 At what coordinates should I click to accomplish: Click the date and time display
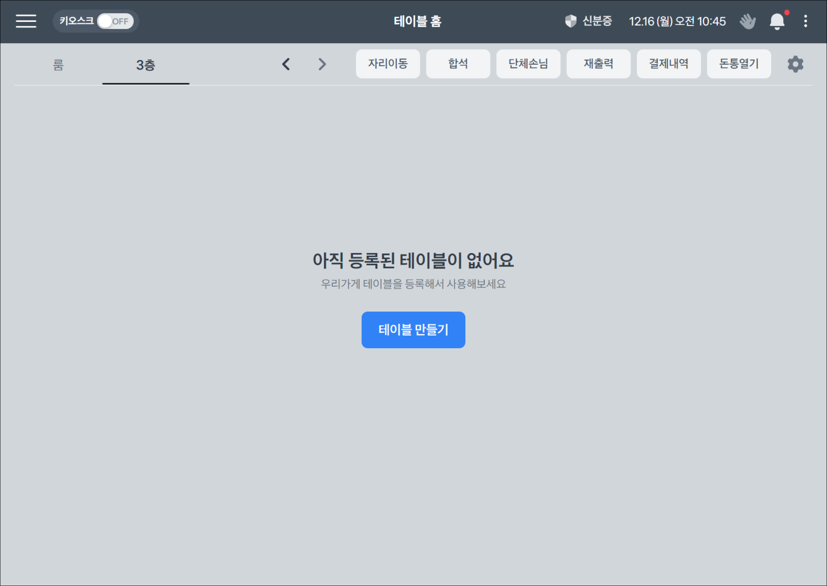click(x=677, y=21)
